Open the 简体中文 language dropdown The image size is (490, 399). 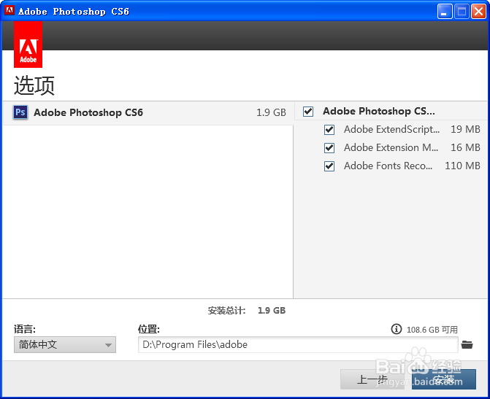65,345
